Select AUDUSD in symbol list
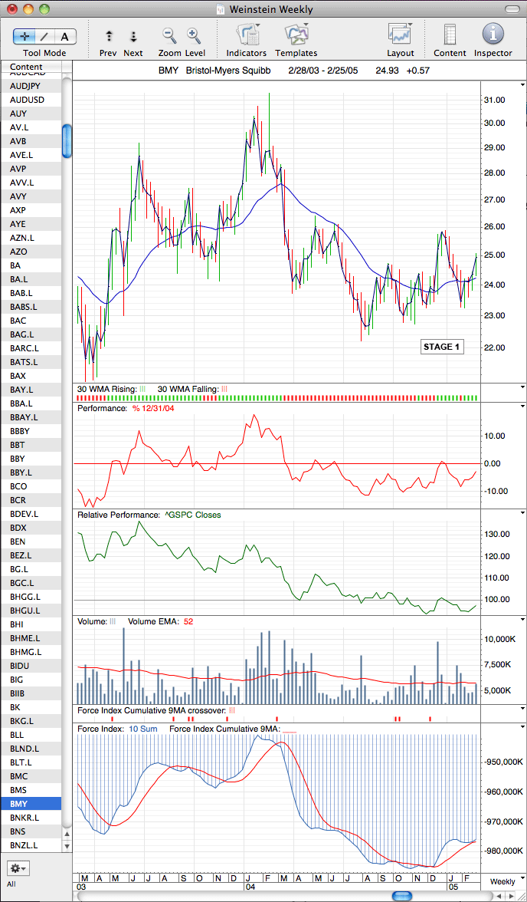Screen dimensions: 527x902 coord(31,100)
